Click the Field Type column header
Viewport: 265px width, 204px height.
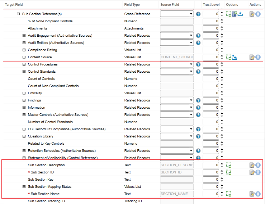coord(132,5)
